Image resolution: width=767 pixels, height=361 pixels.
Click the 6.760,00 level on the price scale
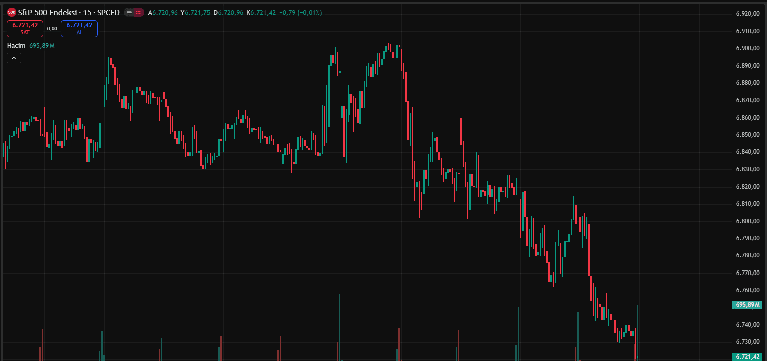coord(747,290)
